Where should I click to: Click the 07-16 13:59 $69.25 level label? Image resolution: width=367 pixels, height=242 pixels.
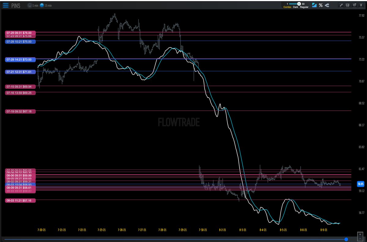click(x=20, y=93)
